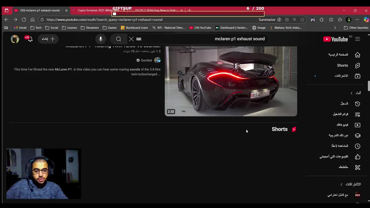Open browser home page icon
This screenshot has height=208, width=370.
(32, 20)
